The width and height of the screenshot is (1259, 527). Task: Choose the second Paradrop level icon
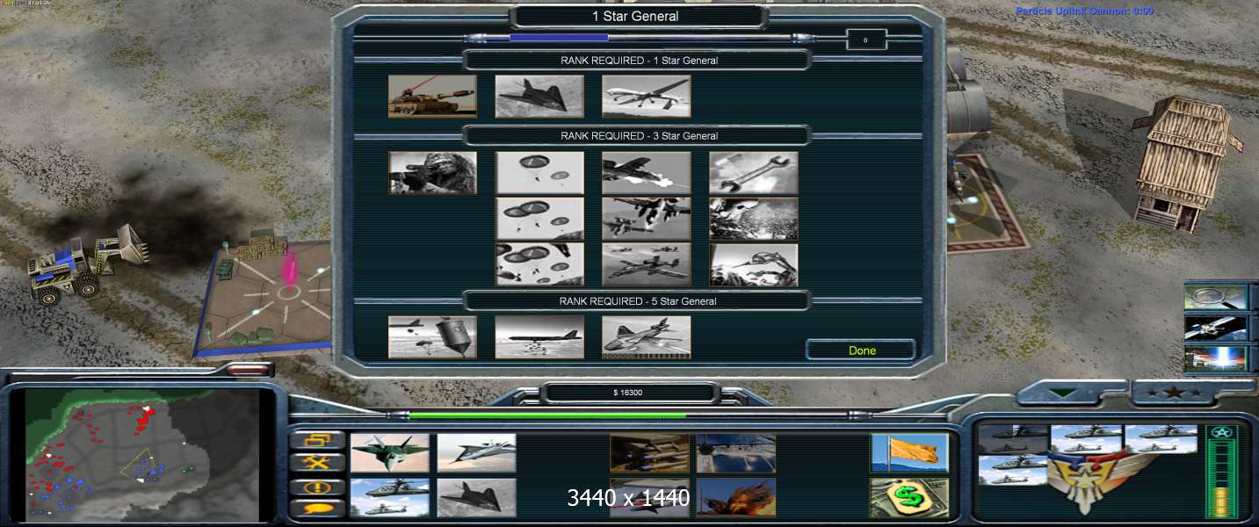pyautogui.click(x=539, y=219)
